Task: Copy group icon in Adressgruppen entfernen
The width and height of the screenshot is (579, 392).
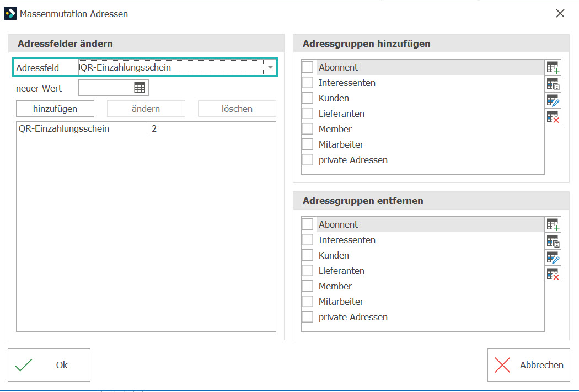Action: click(x=553, y=241)
